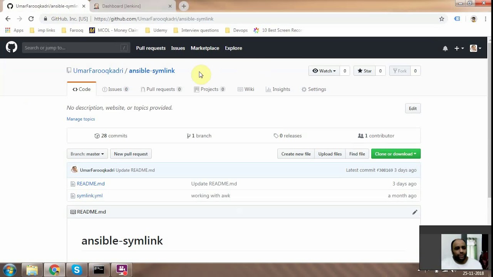Open the user avatar menu

[x=476, y=48]
